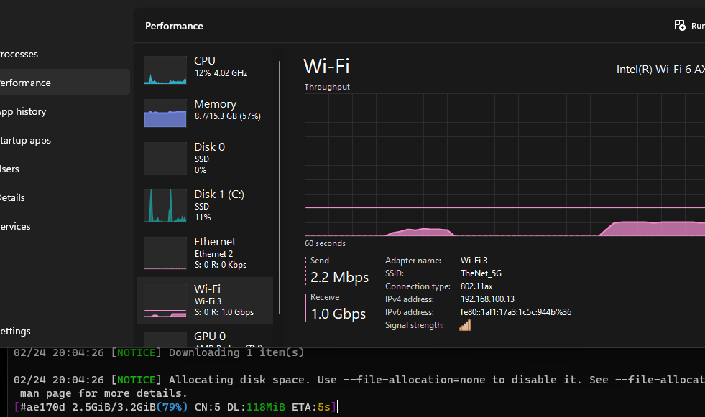The image size is (705, 417).
Task: Open Task Manager Settings
Action: tap(16, 332)
